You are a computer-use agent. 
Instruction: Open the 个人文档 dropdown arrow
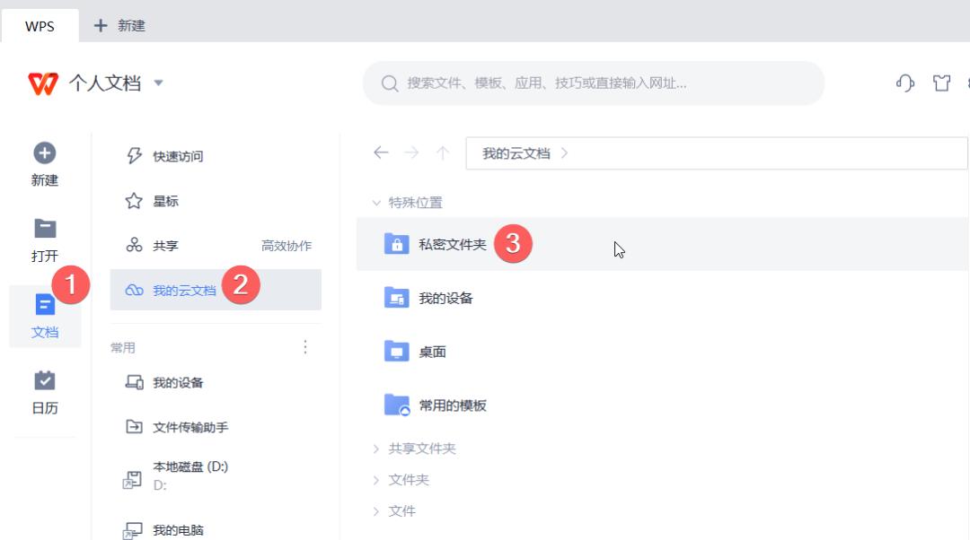click(159, 83)
